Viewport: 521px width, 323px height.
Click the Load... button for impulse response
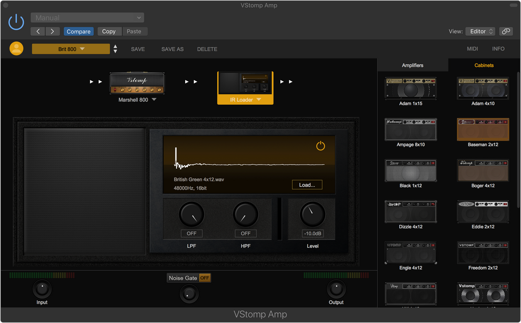(307, 185)
